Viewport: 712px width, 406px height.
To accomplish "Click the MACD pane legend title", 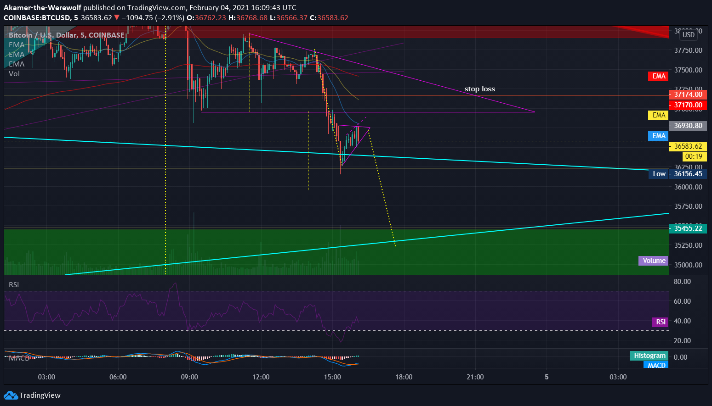I will coord(19,358).
